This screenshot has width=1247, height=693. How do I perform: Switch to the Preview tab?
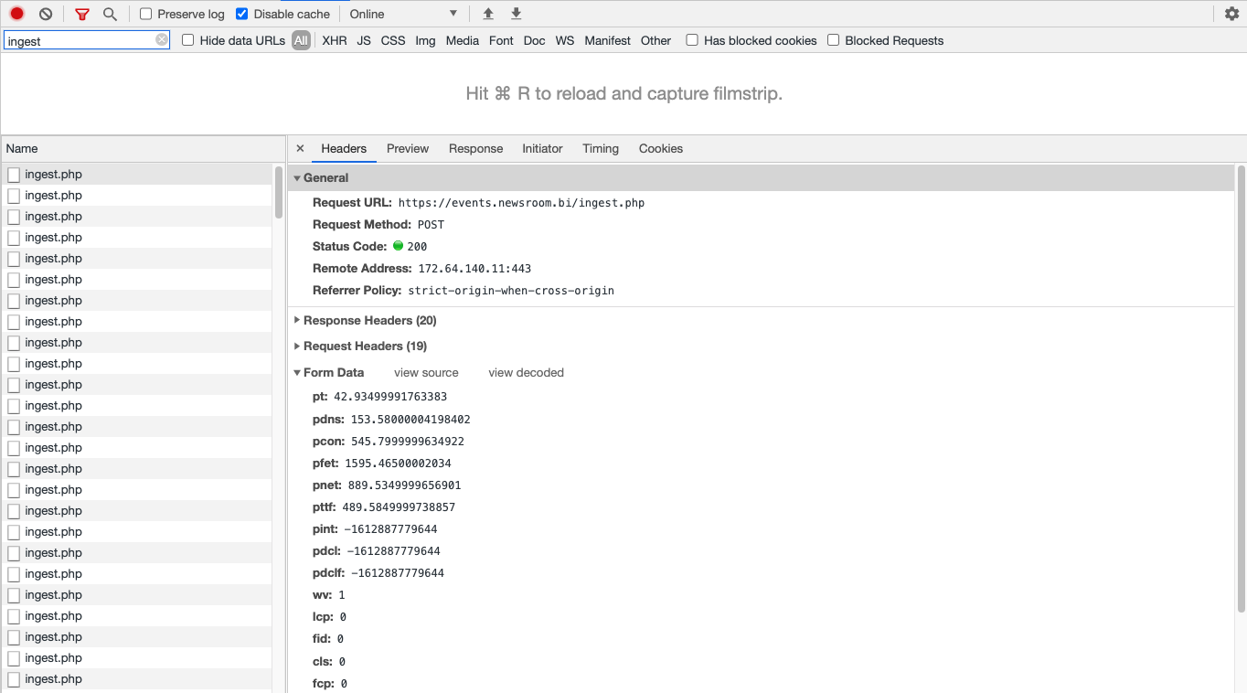(407, 148)
